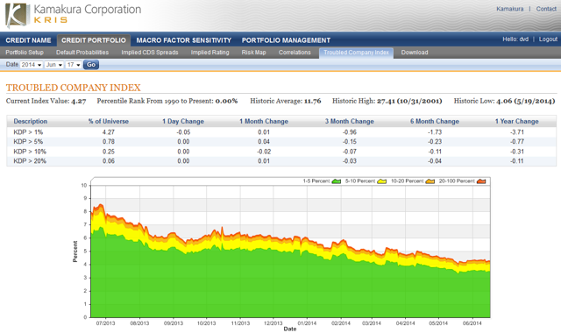Open the Correlations subtab
The image size is (561, 333).
[x=295, y=53]
